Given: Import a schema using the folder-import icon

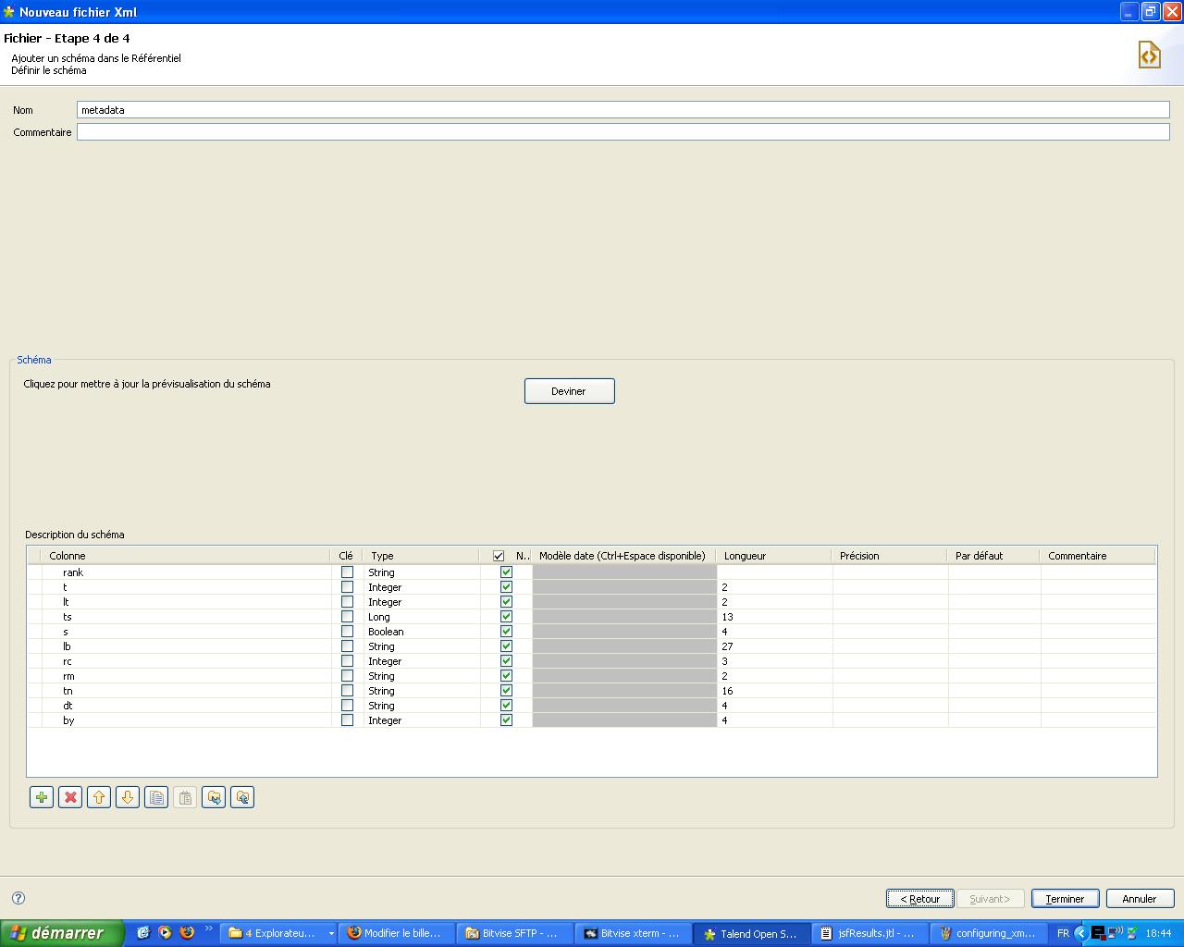Looking at the screenshot, I should click(x=213, y=796).
